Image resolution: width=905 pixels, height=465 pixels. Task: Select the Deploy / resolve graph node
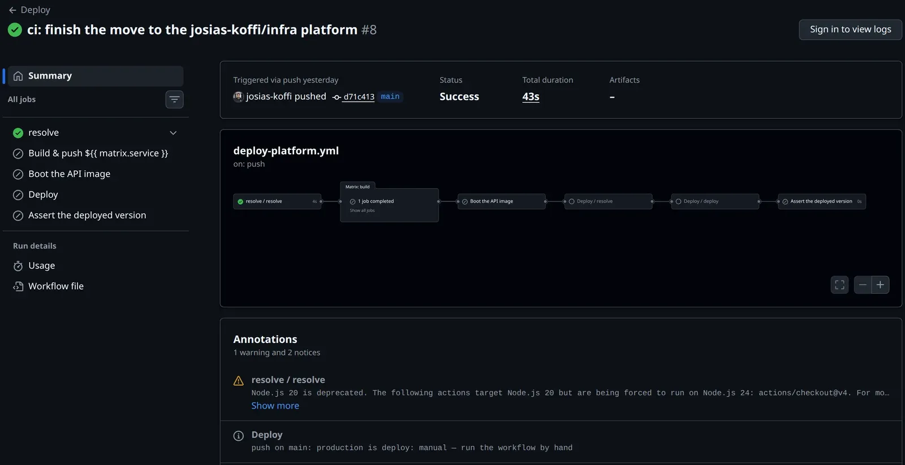[x=608, y=201]
